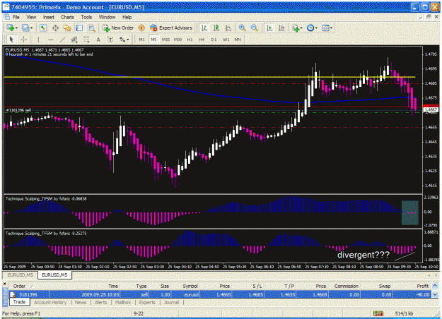Switch to line chart display

click(228, 28)
